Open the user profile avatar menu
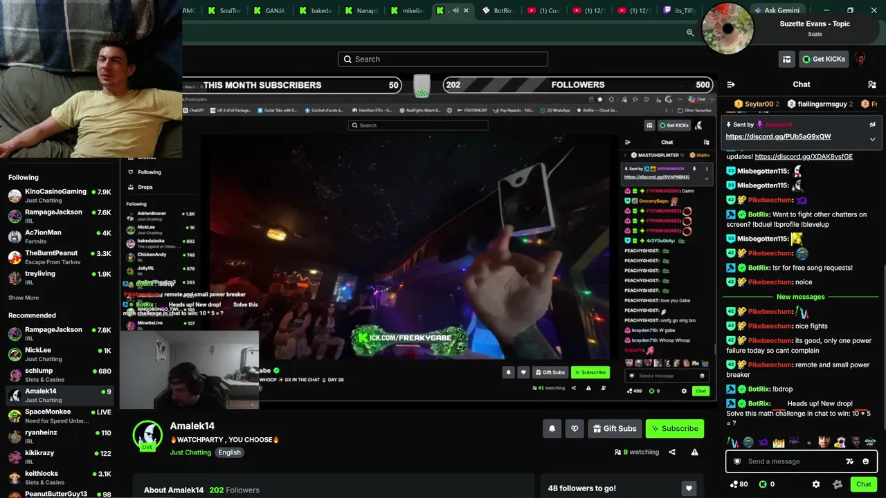Image resolution: width=886 pixels, height=498 pixels. pos(860,59)
